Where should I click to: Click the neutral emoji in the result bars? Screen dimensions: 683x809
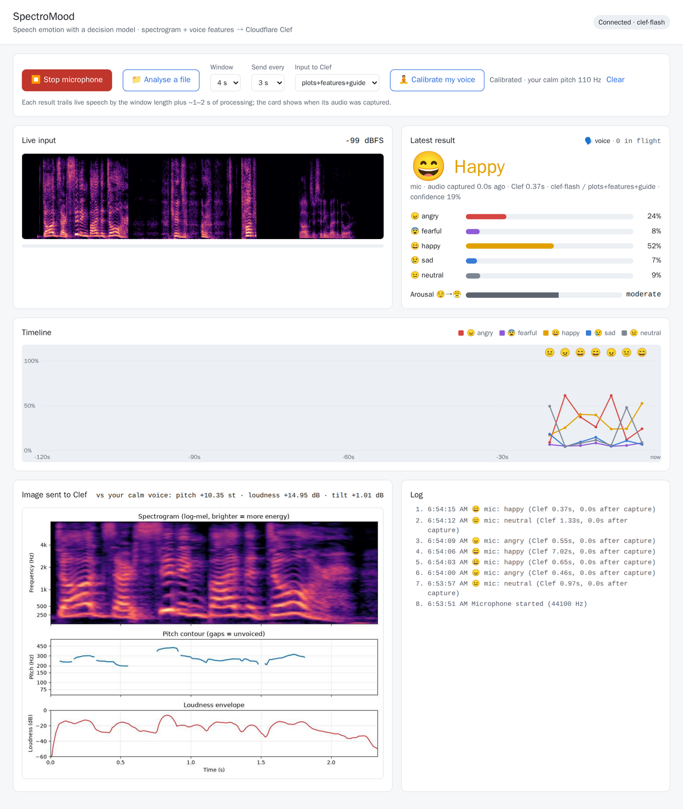[415, 275]
